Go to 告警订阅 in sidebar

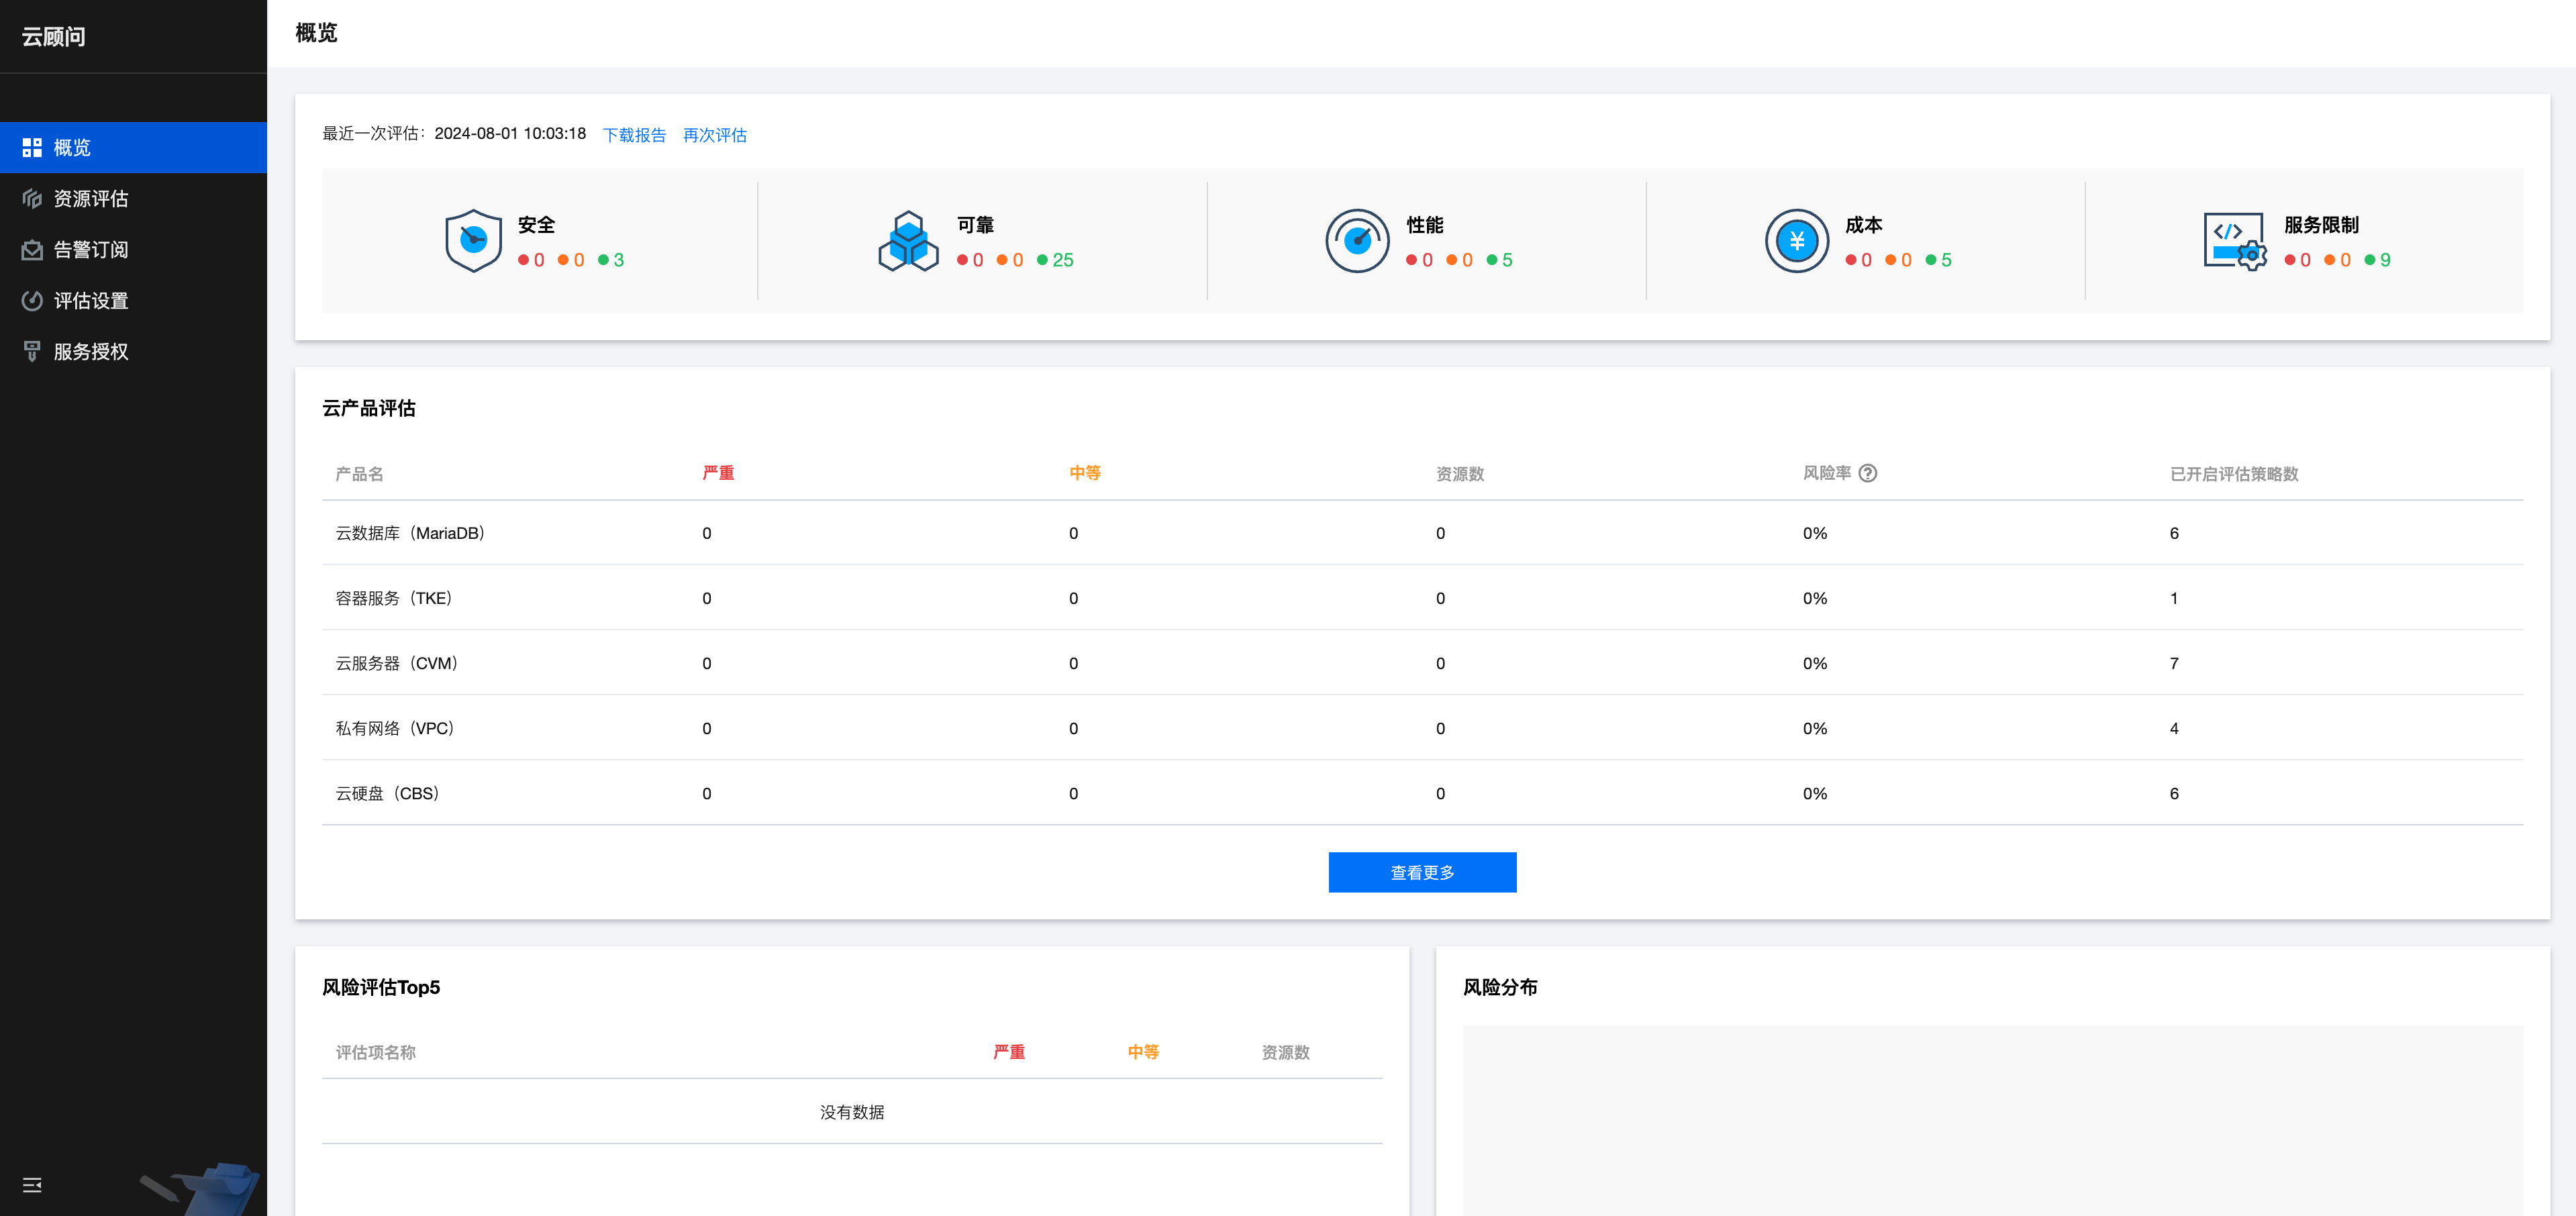point(91,250)
